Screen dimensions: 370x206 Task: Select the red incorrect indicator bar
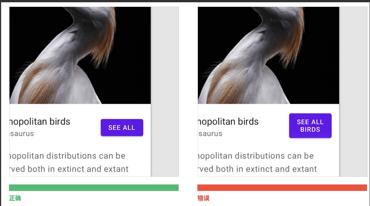(282, 188)
